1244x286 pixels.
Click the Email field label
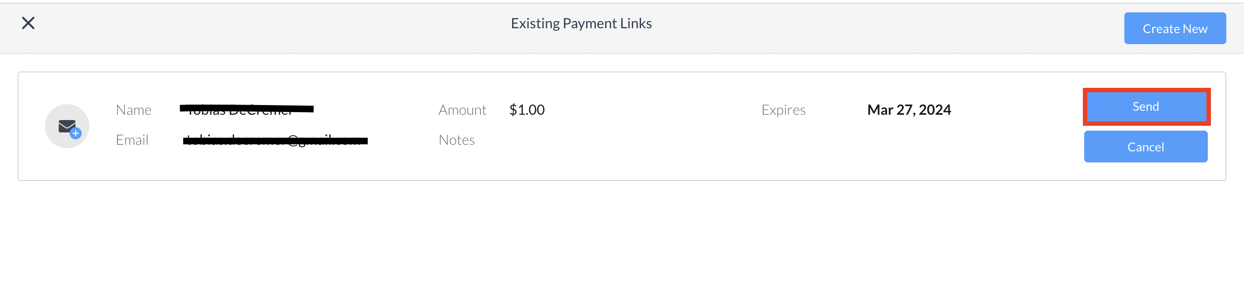132,140
